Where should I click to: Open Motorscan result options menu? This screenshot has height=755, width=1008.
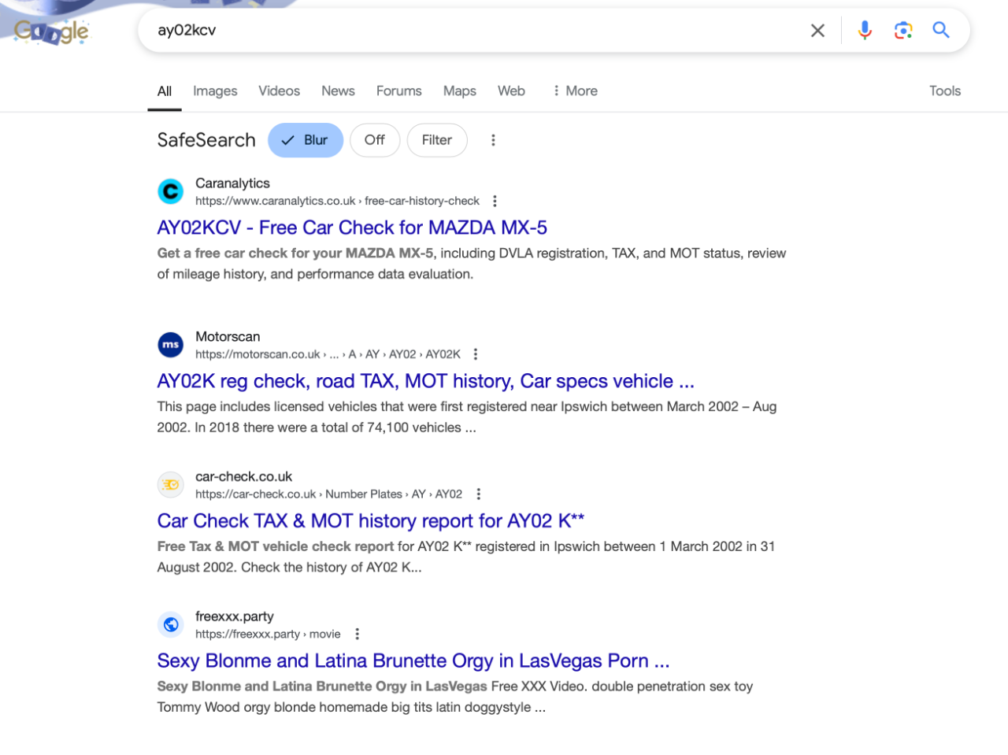pos(476,354)
